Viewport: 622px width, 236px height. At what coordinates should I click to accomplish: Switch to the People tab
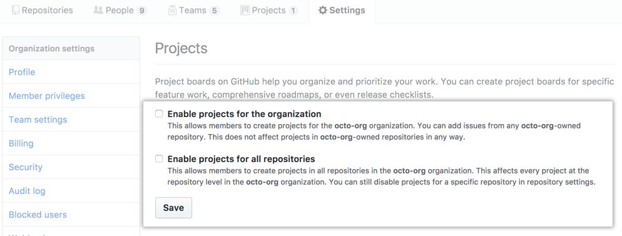[x=120, y=11]
